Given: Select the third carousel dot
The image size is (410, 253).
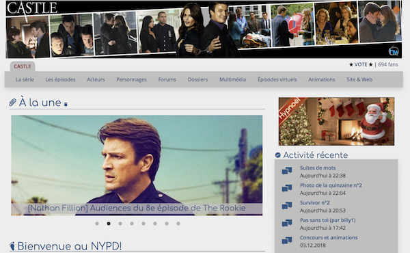Looking at the screenshot, I should [x=120, y=224].
